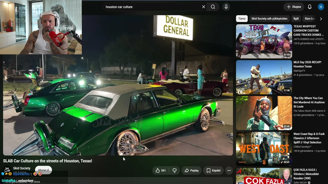Viewport: 328px width, 184px height.
Task: Click the magnifier search button
Action: [213, 7]
